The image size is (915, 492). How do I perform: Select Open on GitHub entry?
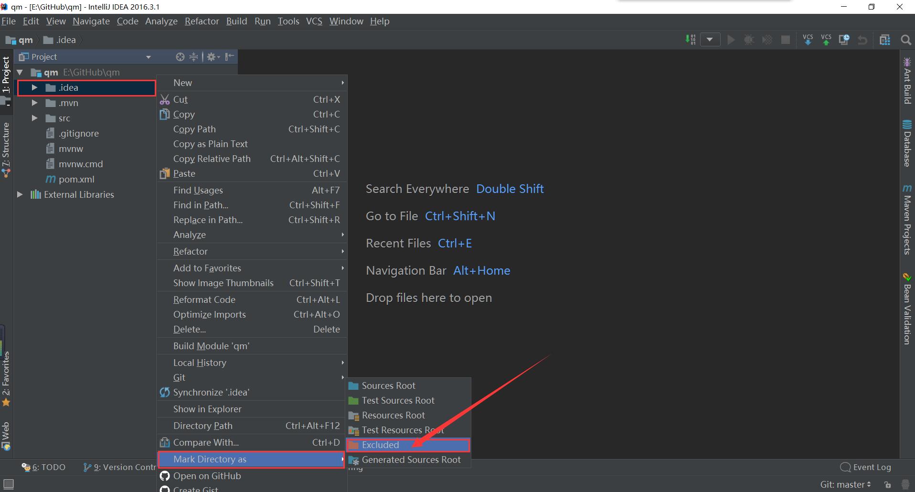252,476
